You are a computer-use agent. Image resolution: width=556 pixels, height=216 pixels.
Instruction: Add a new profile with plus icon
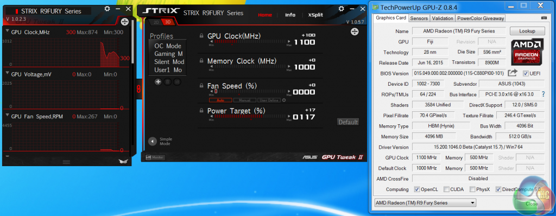tap(158, 82)
